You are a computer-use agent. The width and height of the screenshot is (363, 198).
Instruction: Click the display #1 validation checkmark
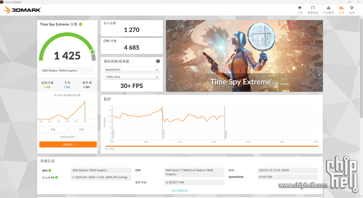tap(56, 177)
